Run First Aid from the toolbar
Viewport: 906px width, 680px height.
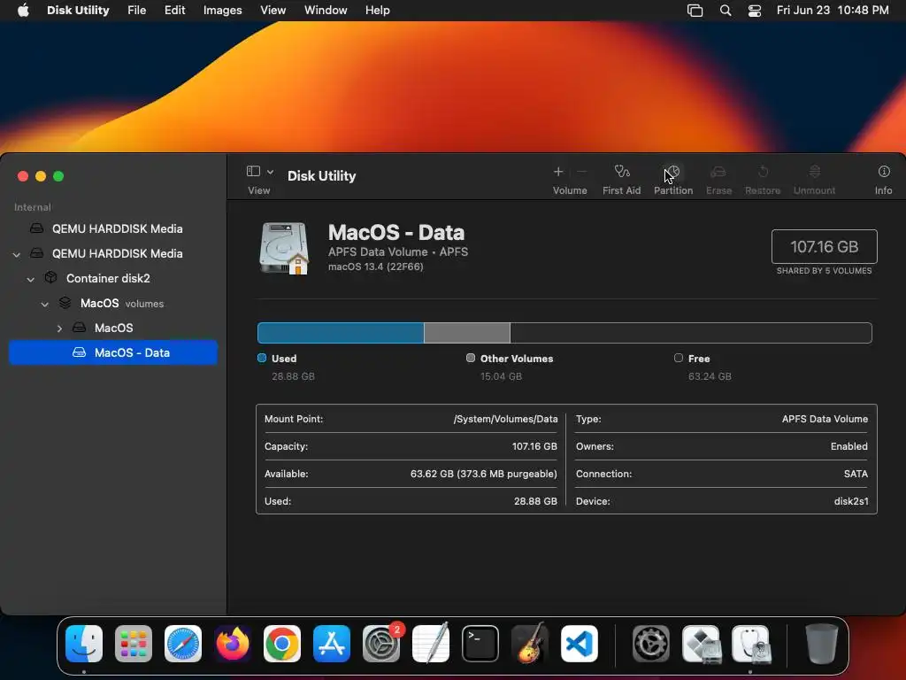[x=622, y=172]
